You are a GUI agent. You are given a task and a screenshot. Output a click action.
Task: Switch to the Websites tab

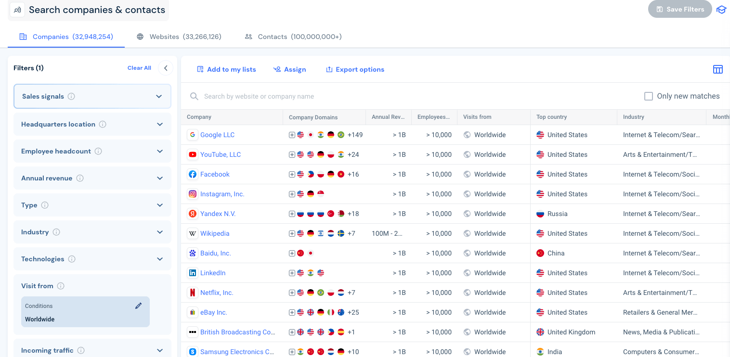179,37
